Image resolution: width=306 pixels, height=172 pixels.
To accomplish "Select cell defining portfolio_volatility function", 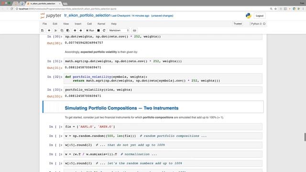I will (163, 79).
